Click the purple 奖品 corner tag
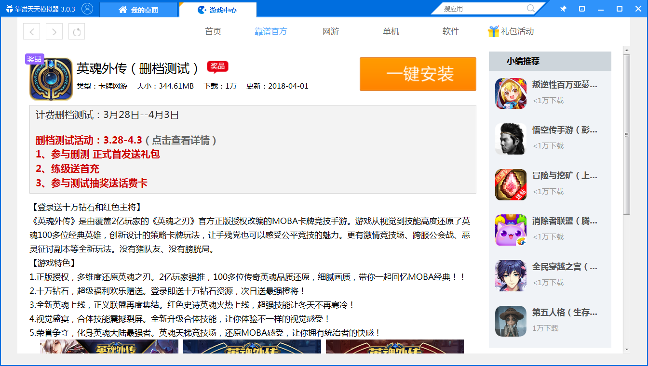 [34, 59]
